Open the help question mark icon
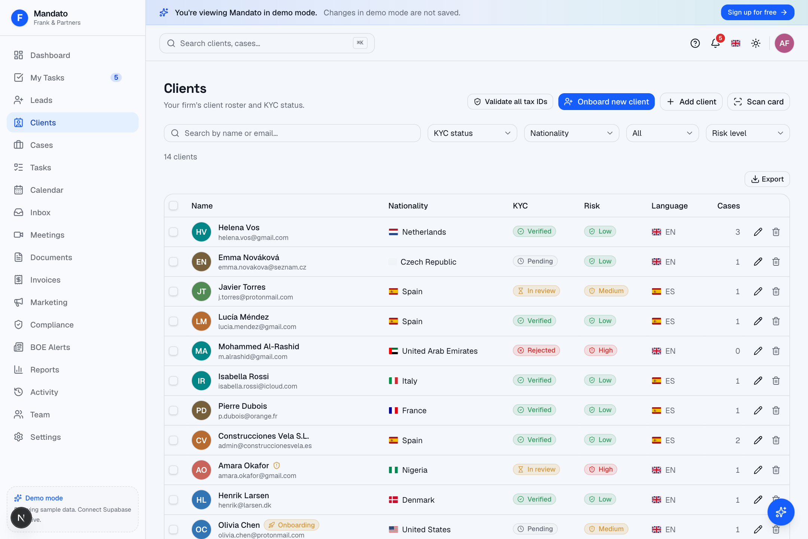Viewport: 808px width, 539px height. point(695,43)
